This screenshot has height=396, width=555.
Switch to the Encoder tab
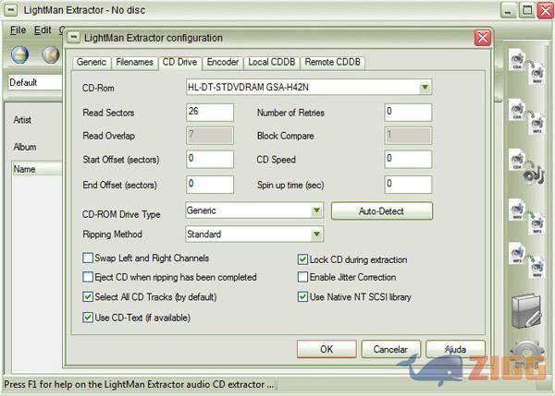(223, 63)
